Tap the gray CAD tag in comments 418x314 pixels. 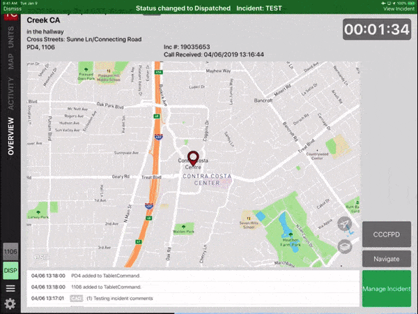(x=77, y=298)
